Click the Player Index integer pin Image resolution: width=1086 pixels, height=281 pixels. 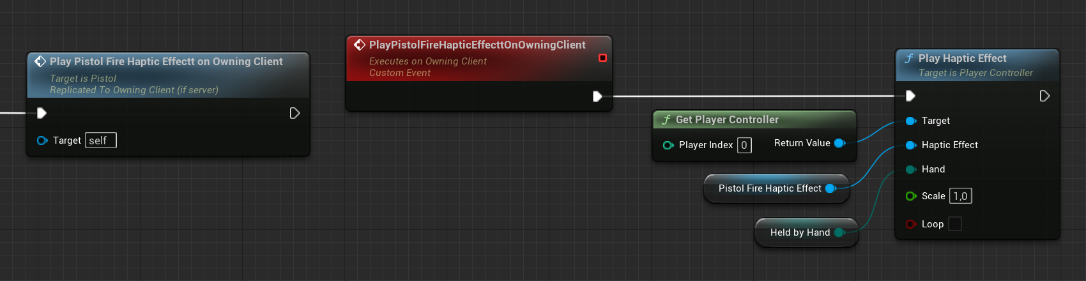point(668,145)
